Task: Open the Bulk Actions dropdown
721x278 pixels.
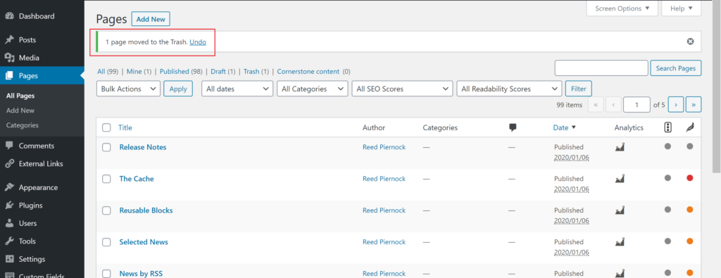Action: (x=128, y=89)
